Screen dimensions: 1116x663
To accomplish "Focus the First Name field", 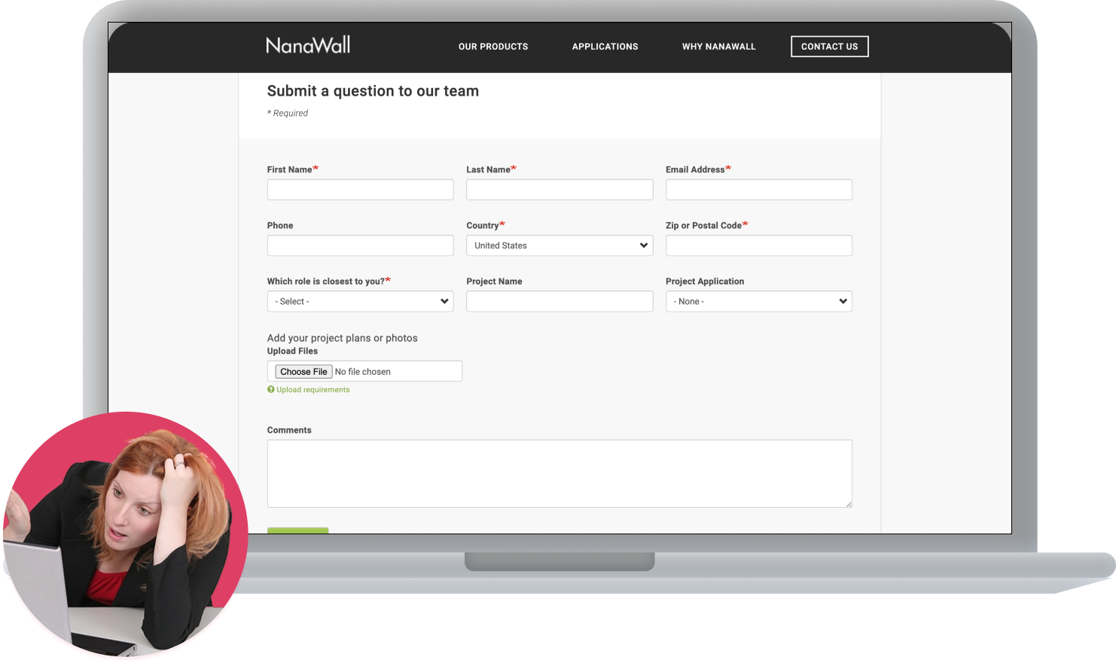I will coord(360,190).
